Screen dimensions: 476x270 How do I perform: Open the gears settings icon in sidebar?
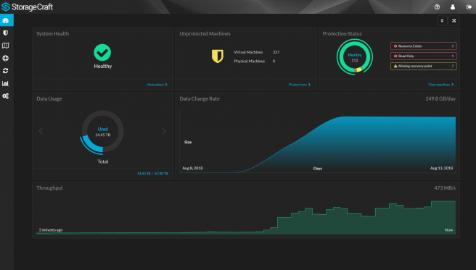[x=6, y=96]
